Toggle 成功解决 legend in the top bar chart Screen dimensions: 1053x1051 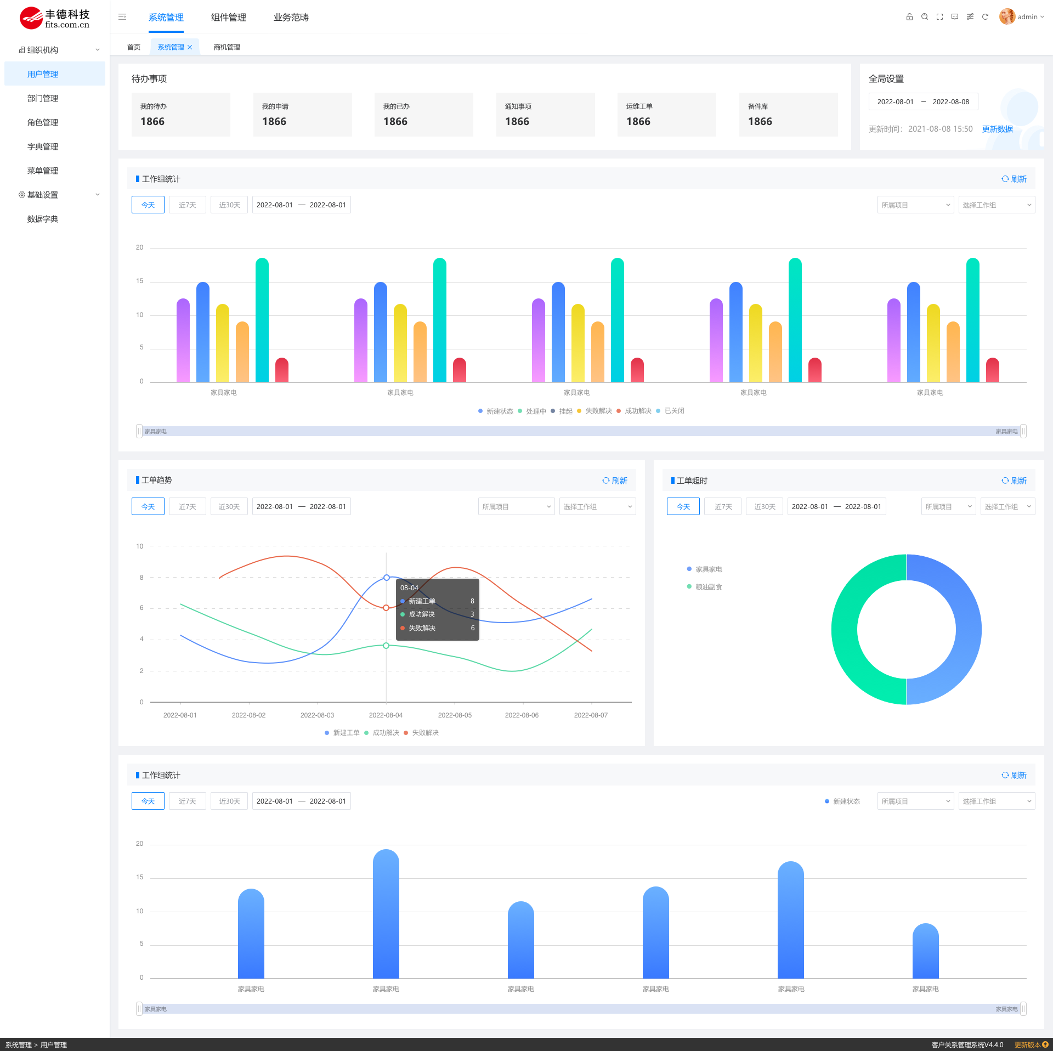coord(633,411)
